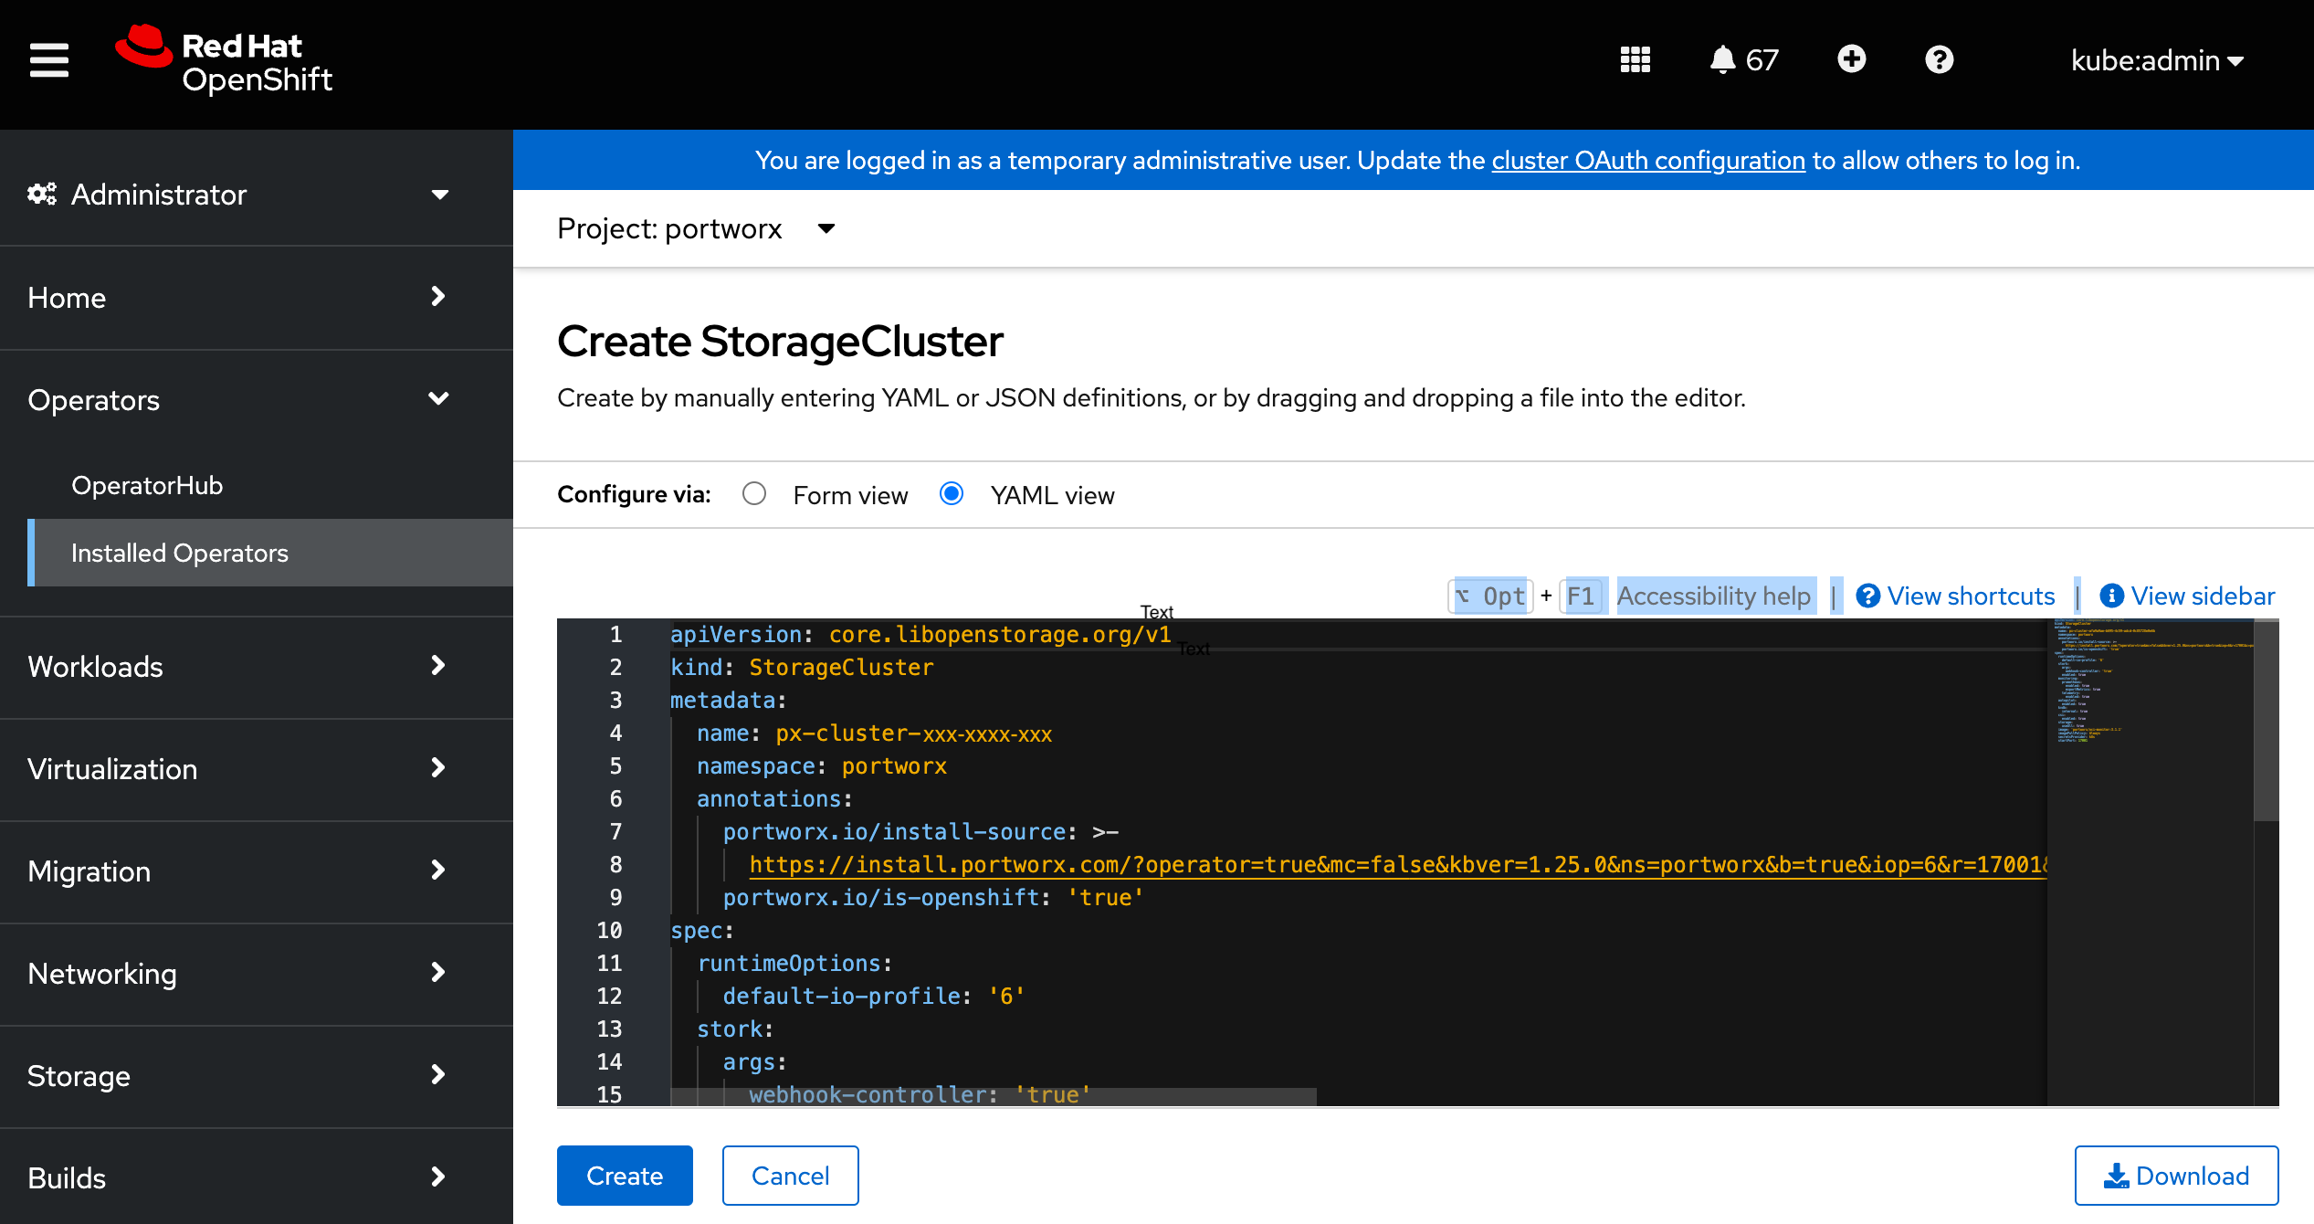Image resolution: width=2314 pixels, height=1224 pixels.
Task: Click the info icon next to View sidebar
Action: pyautogui.click(x=2111, y=596)
